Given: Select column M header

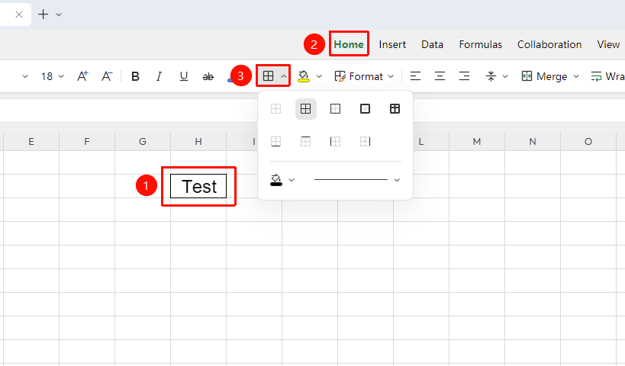Looking at the screenshot, I should pyautogui.click(x=477, y=141).
